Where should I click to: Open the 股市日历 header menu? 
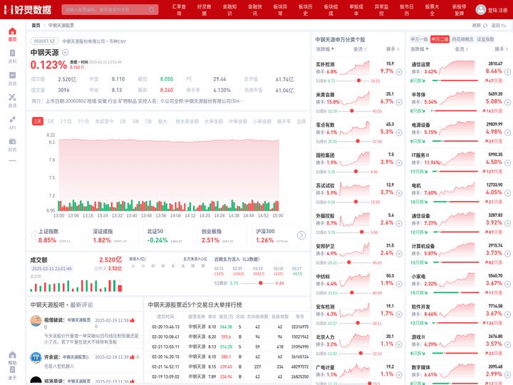pos(407,10)
